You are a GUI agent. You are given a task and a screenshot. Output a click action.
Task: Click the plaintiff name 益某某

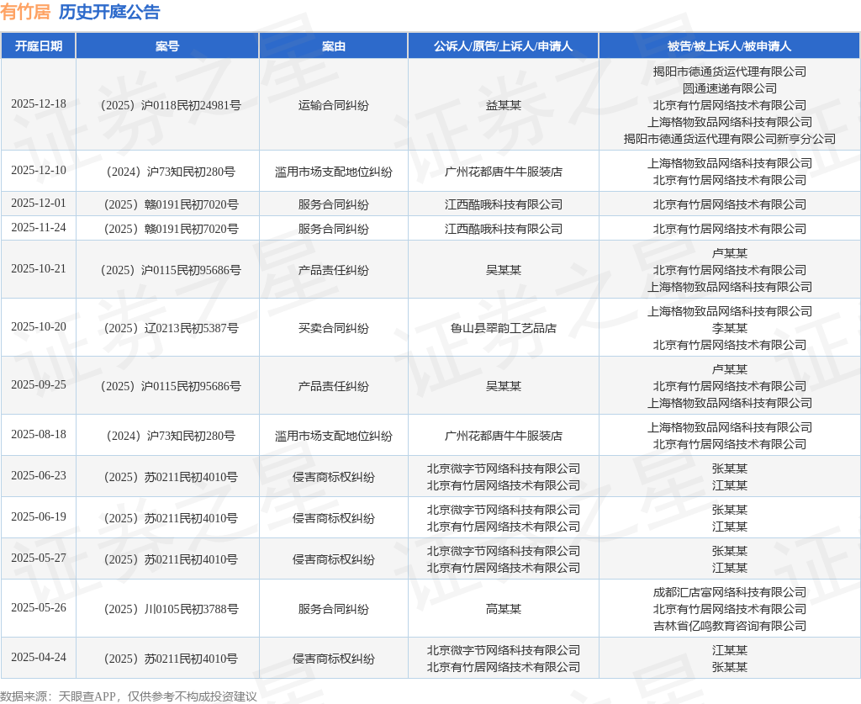click(503, 105)
